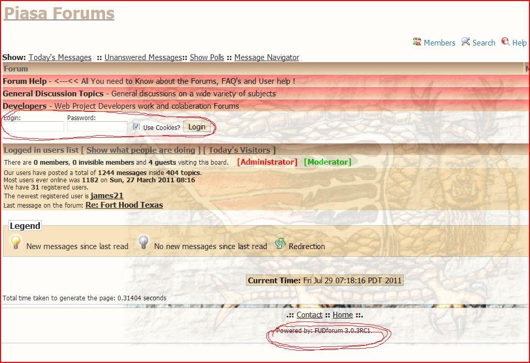Click the gray No new messages bulb icon
Viewport: 530px width, 363px height.
point(144,242)
